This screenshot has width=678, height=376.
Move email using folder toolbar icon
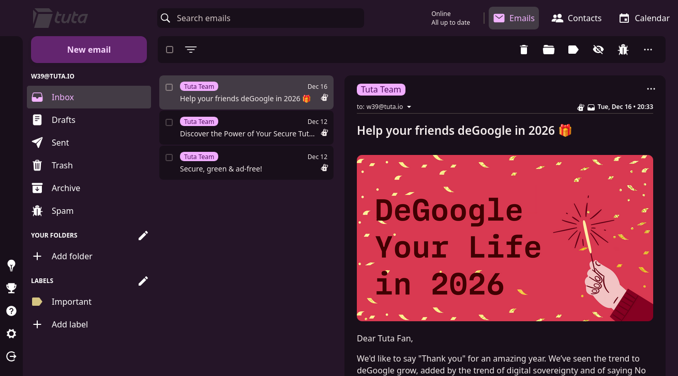[x=549, y=50]
